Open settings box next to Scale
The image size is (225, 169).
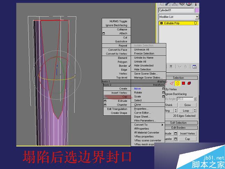[x=163, y=97]
